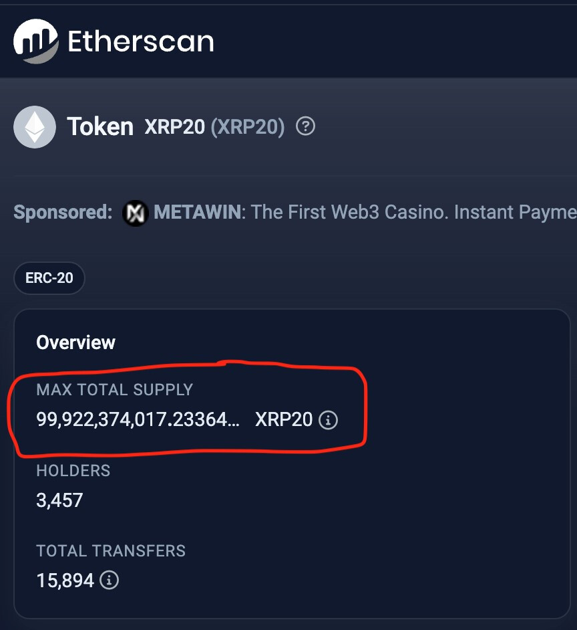The width and height of the screenshot is (577, 630).
Task: Click the METAWIN sponsor logo
Action: tap(135, 213)
